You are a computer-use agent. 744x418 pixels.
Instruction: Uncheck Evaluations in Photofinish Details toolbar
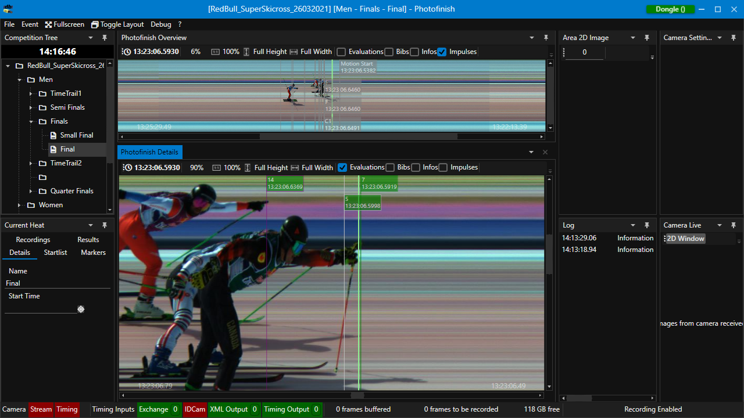click(342, 167)
